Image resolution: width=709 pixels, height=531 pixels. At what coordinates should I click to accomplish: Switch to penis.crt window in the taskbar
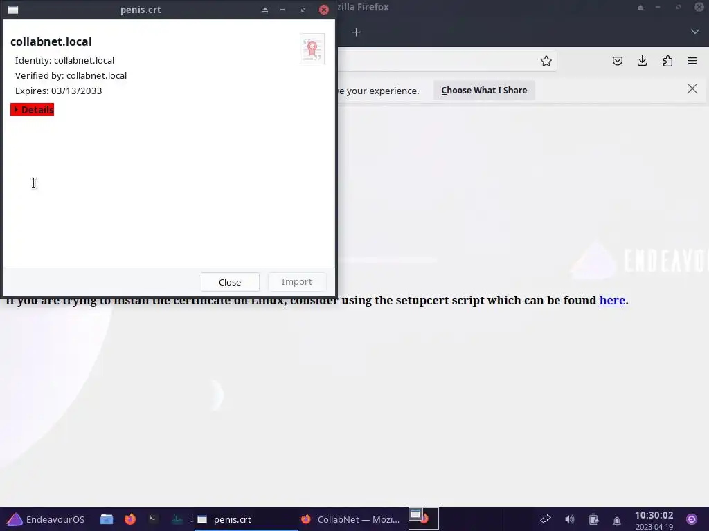246,519
